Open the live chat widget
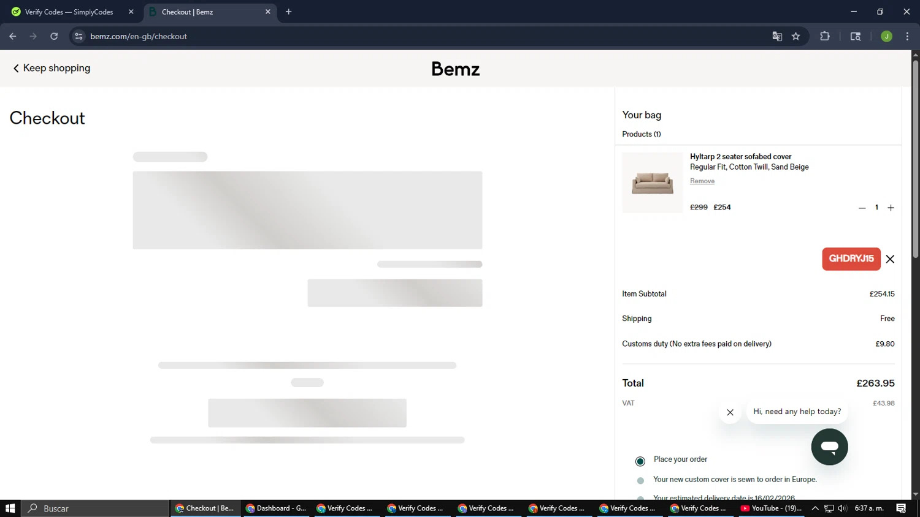 [x=829, y=447]
